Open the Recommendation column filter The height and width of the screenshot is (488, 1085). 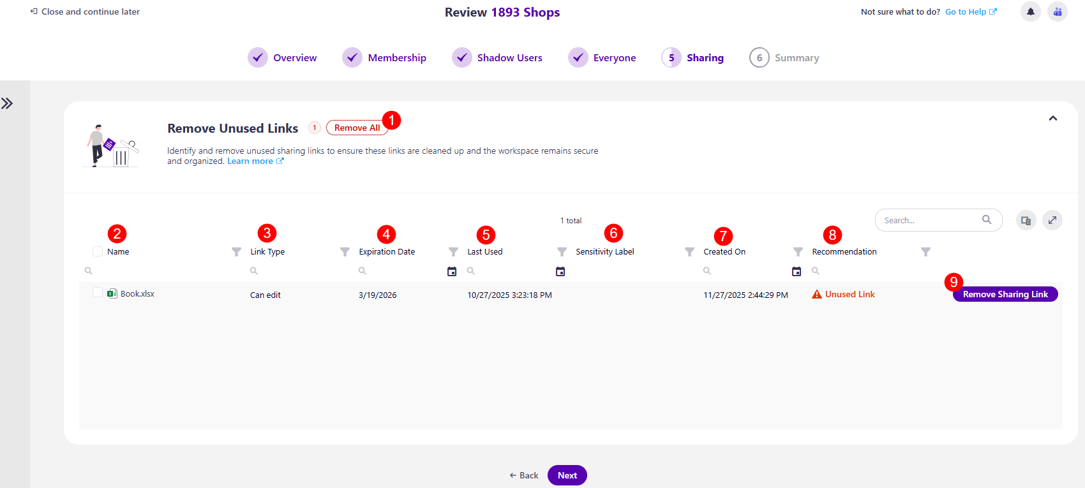pos(925,252)
